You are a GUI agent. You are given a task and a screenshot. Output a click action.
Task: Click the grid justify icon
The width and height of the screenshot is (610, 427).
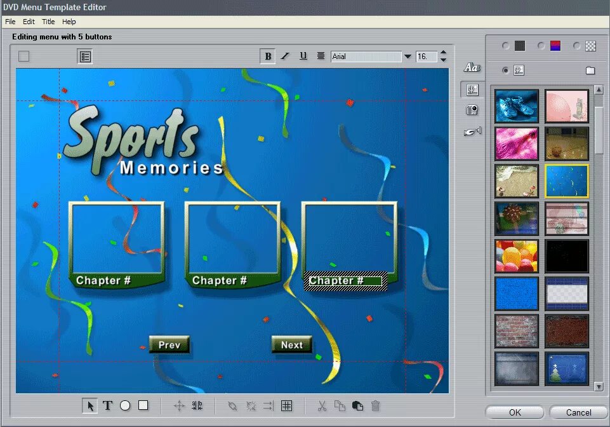[287, 406]
